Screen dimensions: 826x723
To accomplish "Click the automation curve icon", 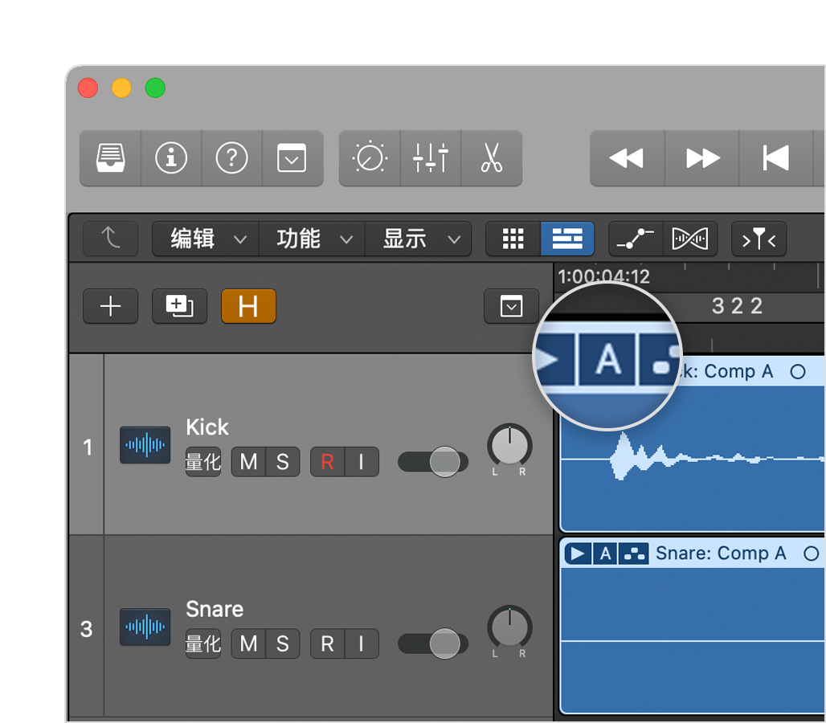I will click(x=636, y=239).
